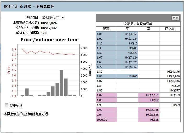
Task: Click the HK$3,224 buy cell at 1.02
Action: (128, 38)
